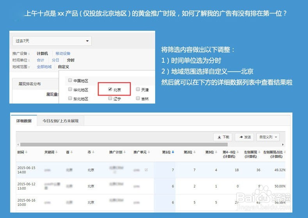Sort by the 推广单元 column arrow
This screenshot has width=308, height=218.
(x=149, y=152)
